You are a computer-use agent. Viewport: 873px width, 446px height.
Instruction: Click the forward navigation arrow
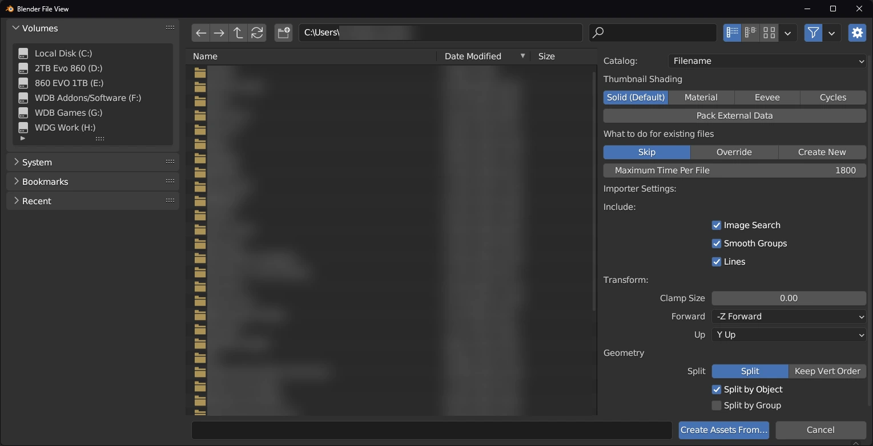[x=219, y=33]
